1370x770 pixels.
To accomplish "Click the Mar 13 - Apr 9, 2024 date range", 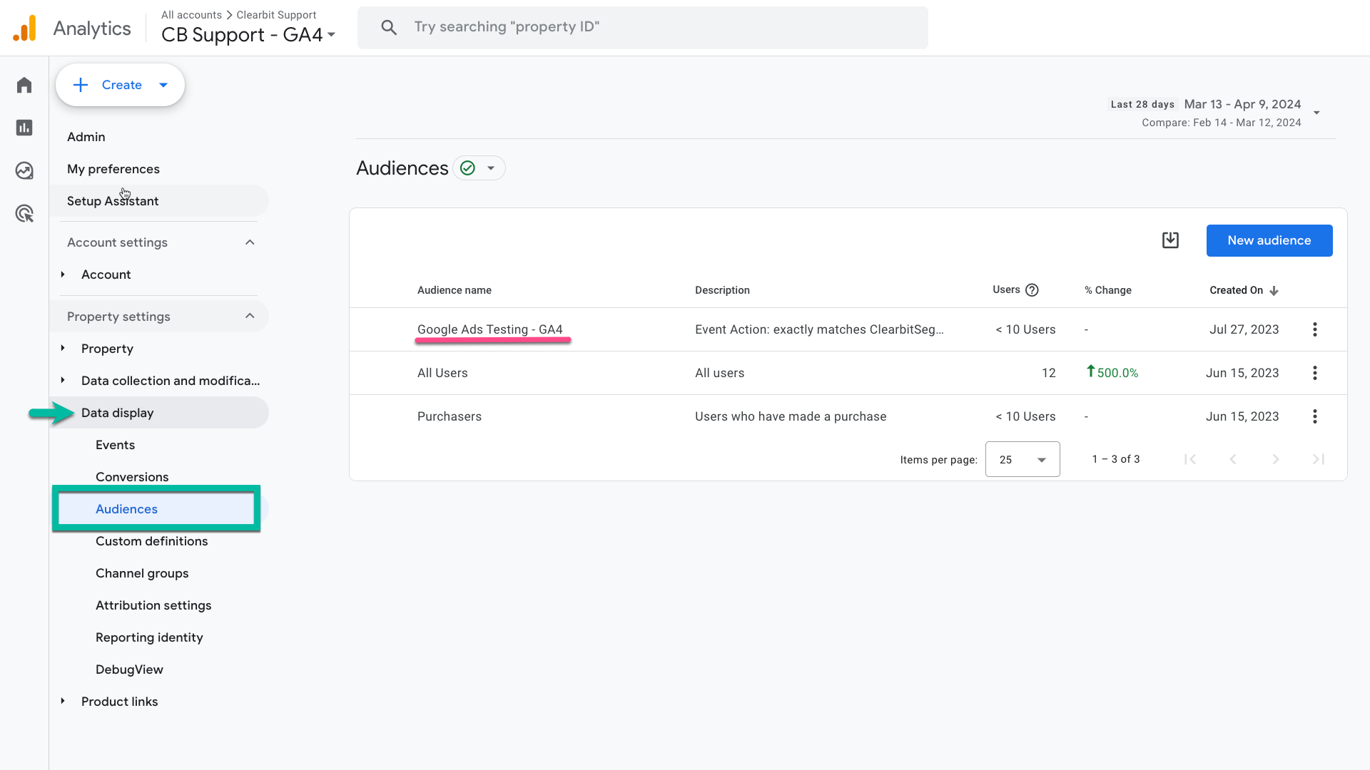I will coord(1242,104).
